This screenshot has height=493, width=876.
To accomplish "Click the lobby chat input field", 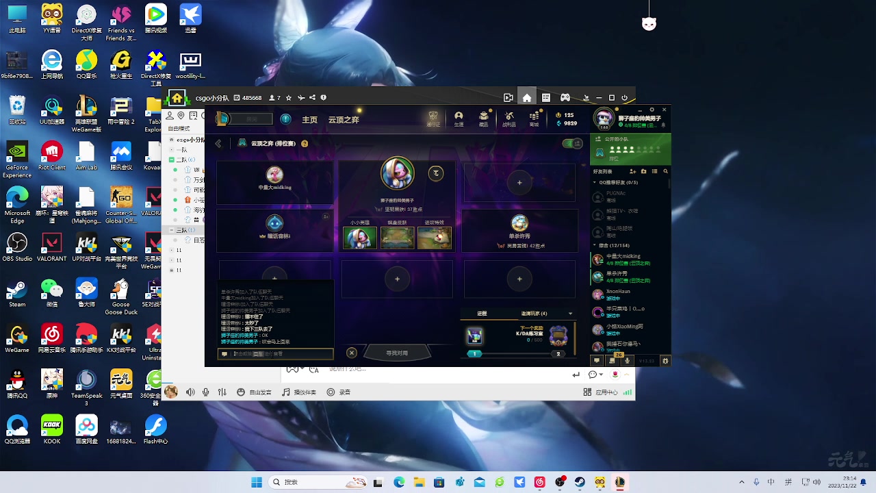I will coord(276,354).
